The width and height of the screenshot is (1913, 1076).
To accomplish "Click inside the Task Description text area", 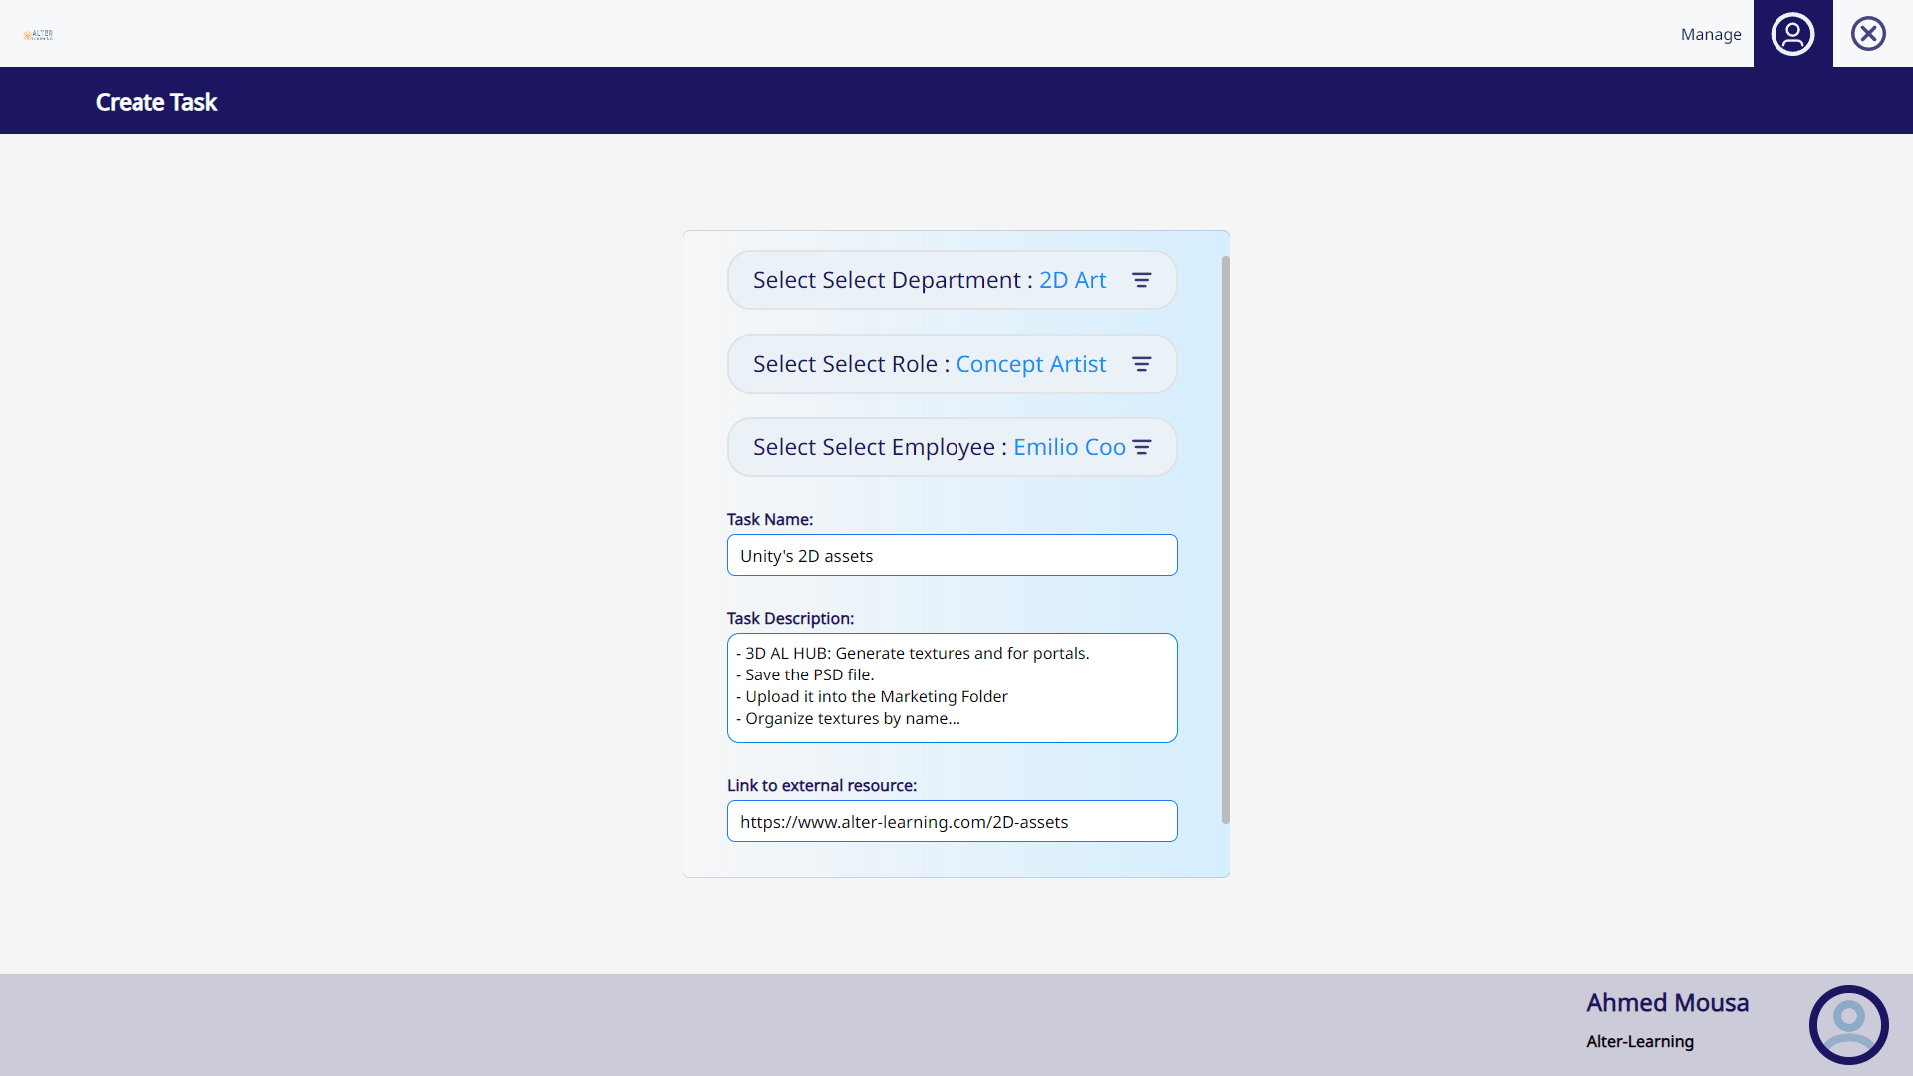I will (x=952, y=687).
